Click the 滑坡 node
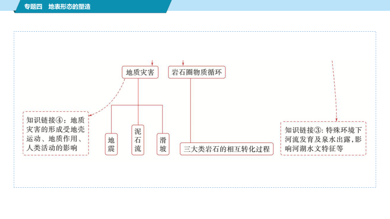 [163, 144]
